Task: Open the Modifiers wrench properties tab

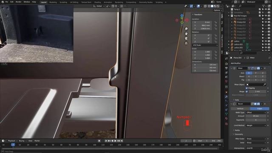Action: point(227,96)
